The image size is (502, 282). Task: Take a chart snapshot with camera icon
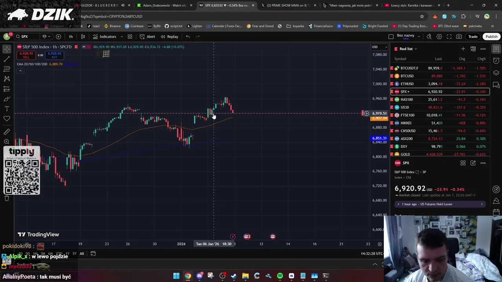click(x=459, y=36)
